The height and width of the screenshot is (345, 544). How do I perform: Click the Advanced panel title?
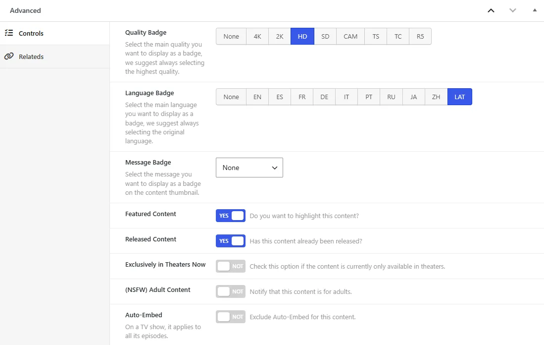[25, 10]
